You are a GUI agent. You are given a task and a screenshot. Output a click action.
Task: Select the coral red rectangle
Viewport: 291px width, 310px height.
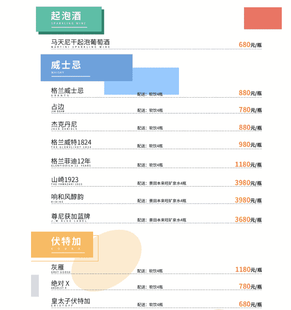(263, 18)
